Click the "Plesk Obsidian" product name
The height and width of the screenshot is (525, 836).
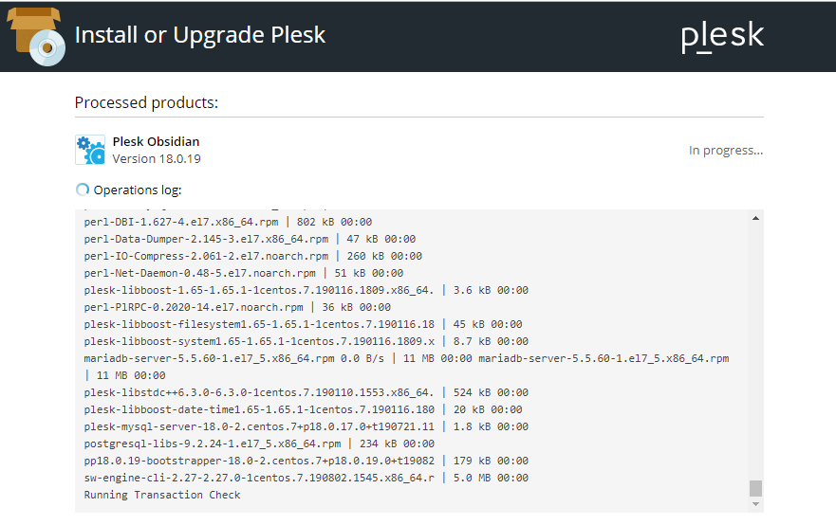coord(156,142)
